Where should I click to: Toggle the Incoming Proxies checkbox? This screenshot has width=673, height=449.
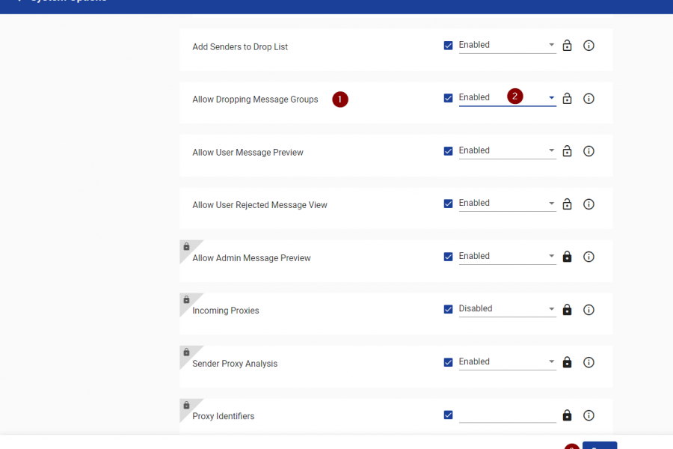tap(448, 309)
